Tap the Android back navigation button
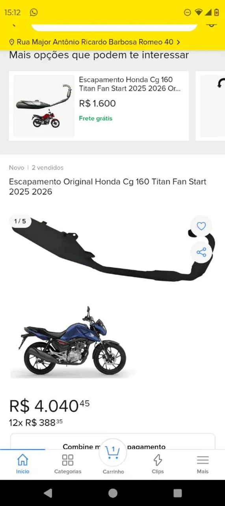The height and width of the screenshot is (506, 225). (x=48, y=493)
